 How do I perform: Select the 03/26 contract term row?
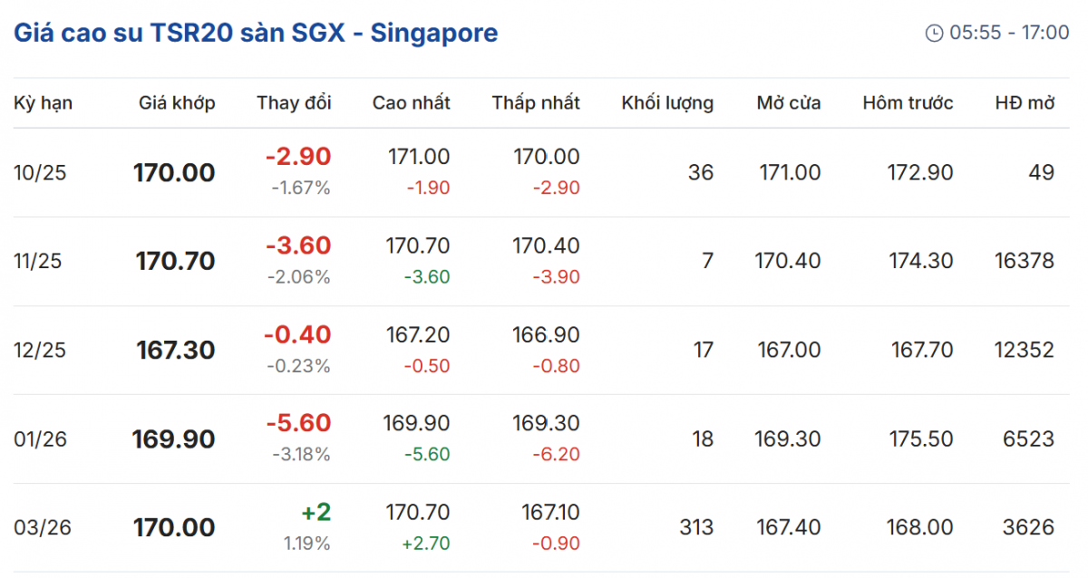click(x=40, y=527)
